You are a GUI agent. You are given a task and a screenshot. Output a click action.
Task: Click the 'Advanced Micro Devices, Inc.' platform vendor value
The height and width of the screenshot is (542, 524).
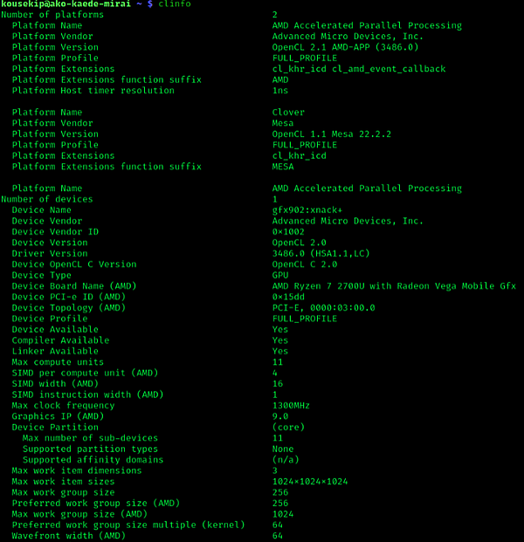click(348, 37)
